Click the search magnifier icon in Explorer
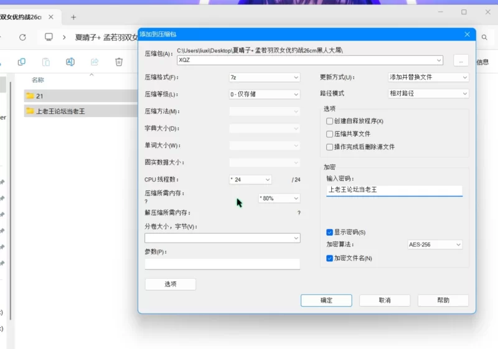The image size is (498, 349). [x=484, y=37]
